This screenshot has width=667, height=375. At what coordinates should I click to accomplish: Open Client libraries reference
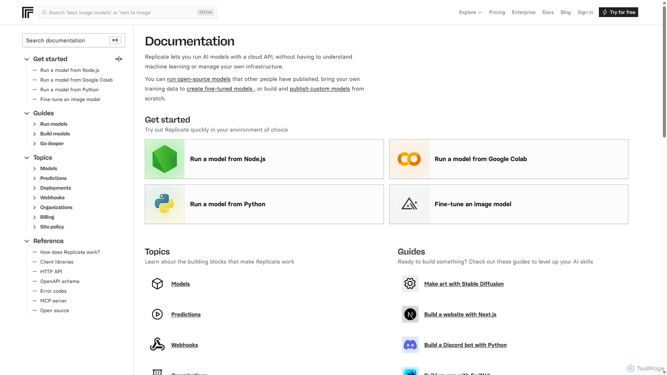coord(57,262)
